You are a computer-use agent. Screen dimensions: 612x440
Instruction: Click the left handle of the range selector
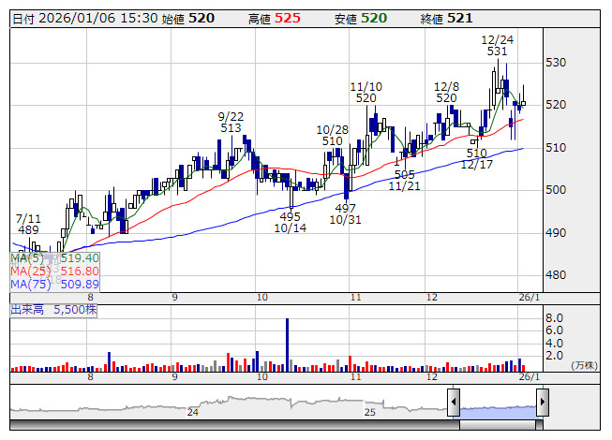coord(454,403)
